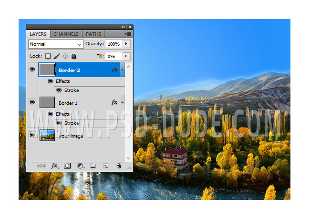Image resolution: width=310 pixels, height=219 pixels.
Task: Toggle Stroke visibility under Border 1
Action: tap(59, 123)
